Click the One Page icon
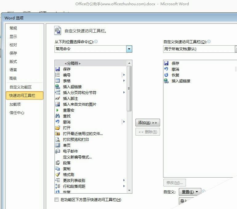 58,145
